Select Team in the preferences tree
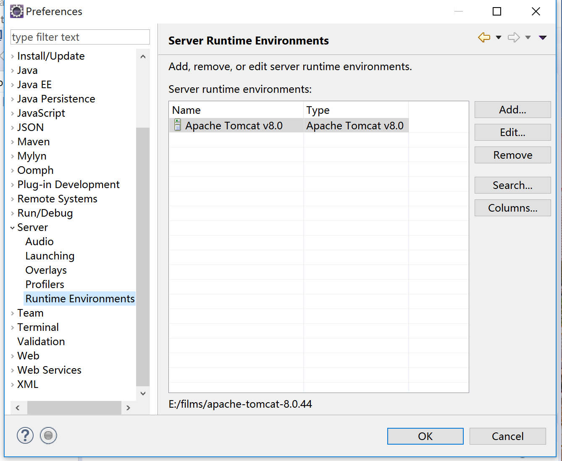This screenshot has width=562, height=461. [x=30, y=313]
